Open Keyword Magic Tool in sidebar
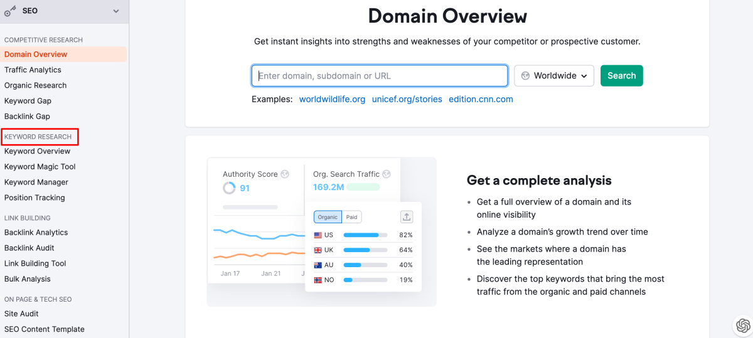753x338 pixels. click(x=40, y=167)
